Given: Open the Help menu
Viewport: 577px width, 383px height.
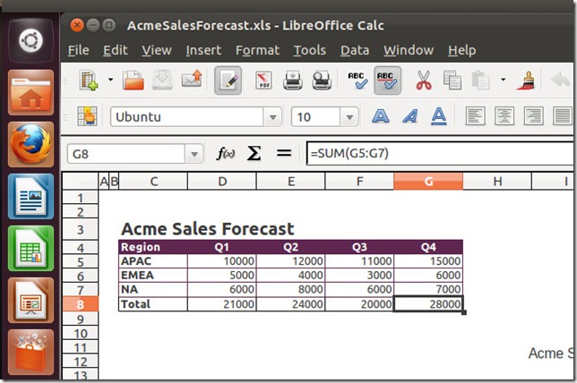Looking at the screenshot, I should (461, 50).
